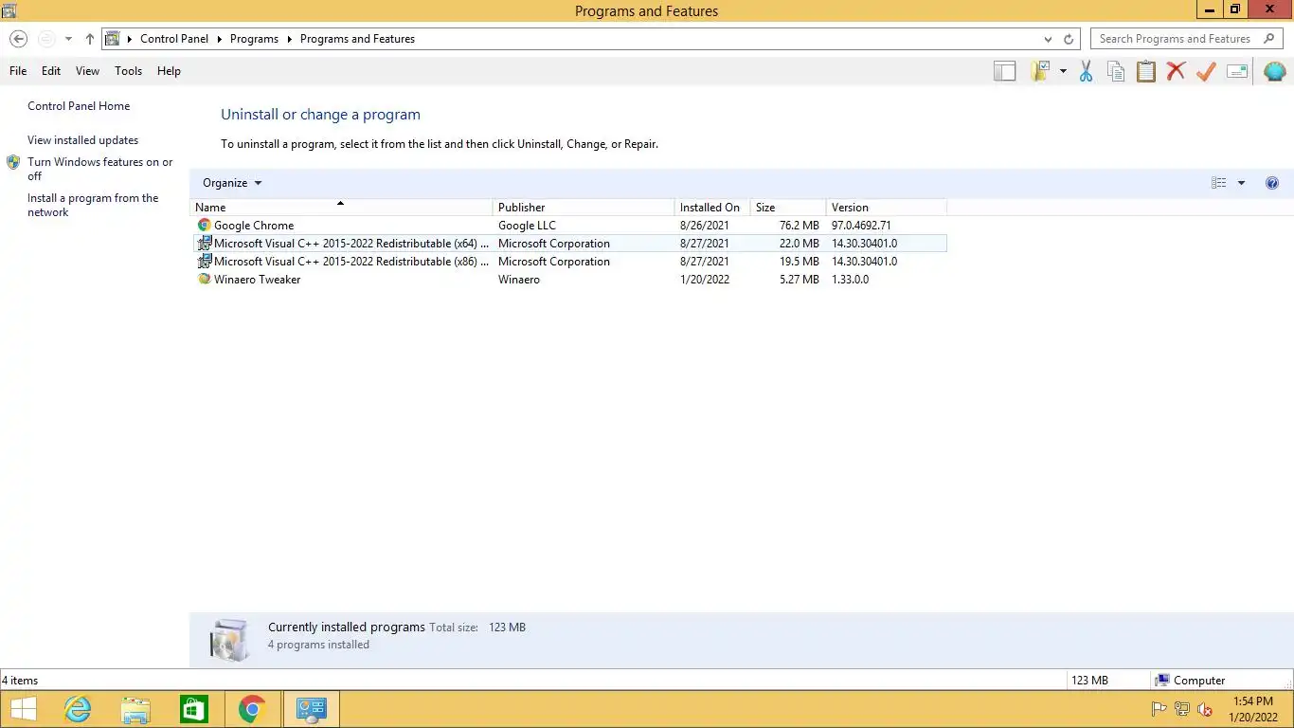Launch Google Chrome from the taskbar

coord(252,709)
